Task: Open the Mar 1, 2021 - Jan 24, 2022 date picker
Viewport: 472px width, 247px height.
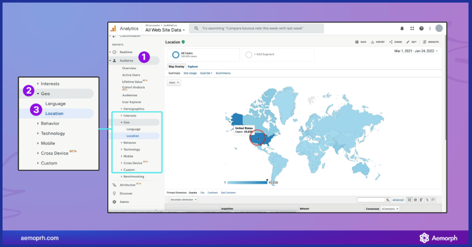Action: (416, 51)
